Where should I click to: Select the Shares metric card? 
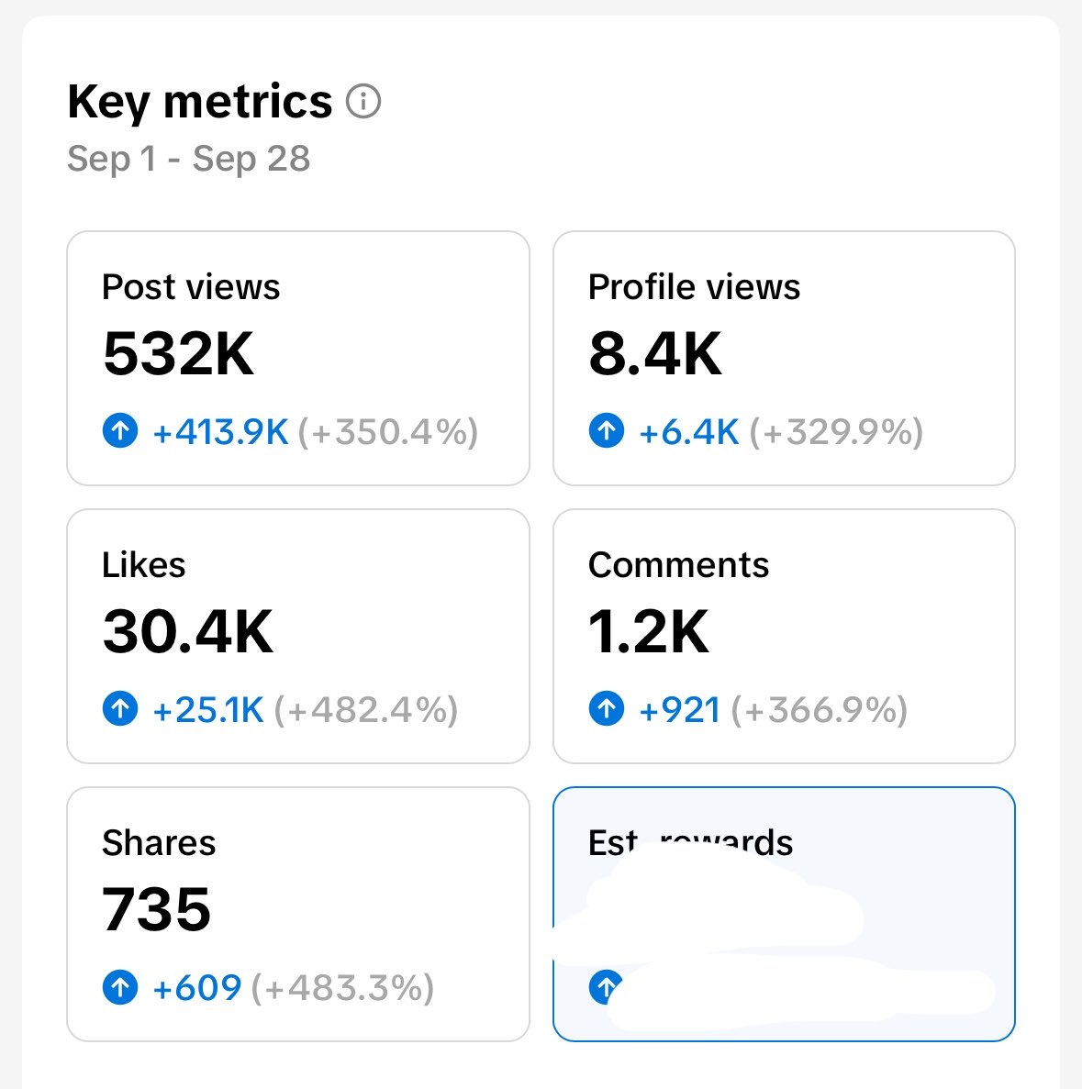pos(298,914)
